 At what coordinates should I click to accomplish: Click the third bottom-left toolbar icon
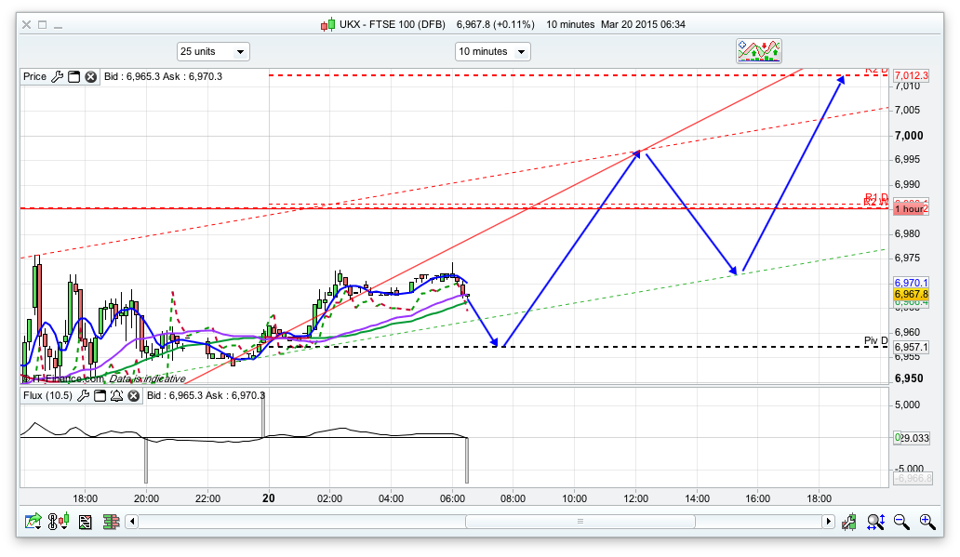click(x=85, y=522)
